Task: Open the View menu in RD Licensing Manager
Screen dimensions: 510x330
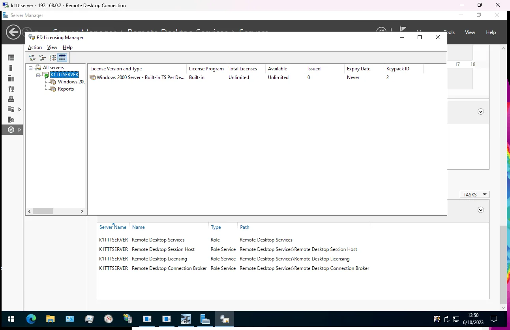Action: 52,47
